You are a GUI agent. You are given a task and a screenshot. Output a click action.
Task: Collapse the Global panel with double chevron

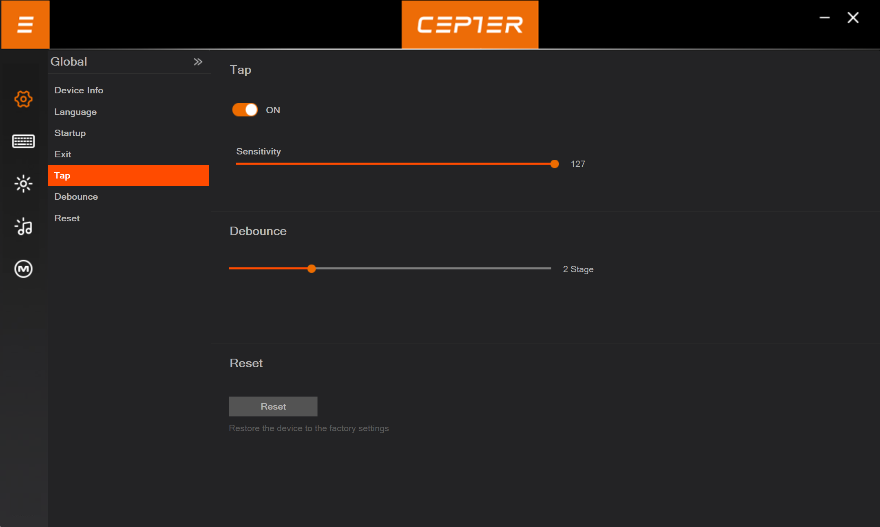point(198,62)
